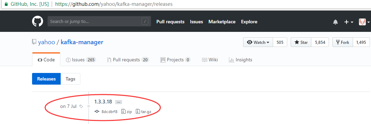371x124 pixels.
Task: Go to Marketplace
Action: pyautogui.click(x=222, y=22)
